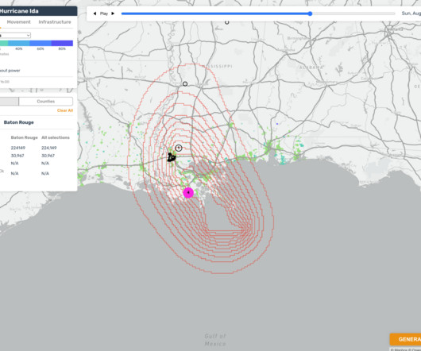Click the circle marker in central Mississippi
This screenshot has width=421, height=351.
coord(185,84)
